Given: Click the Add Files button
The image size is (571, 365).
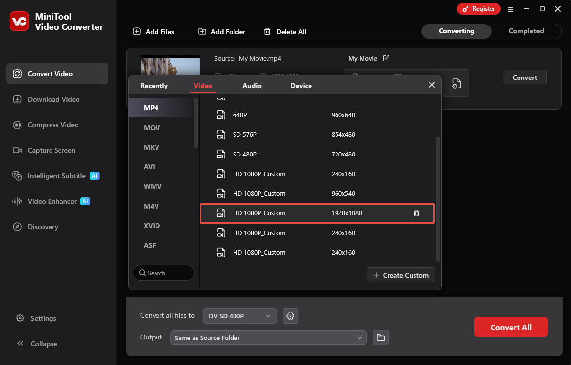Looking at the screenshot, I should pyautogui.click(x=154, y=32).
